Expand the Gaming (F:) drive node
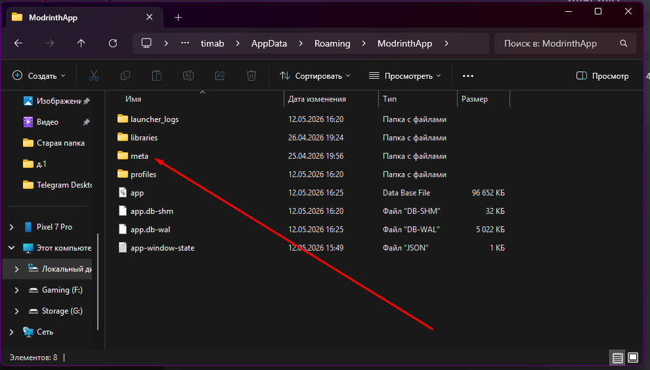Screen dimensions: 650x370 [x=16, y=290]
